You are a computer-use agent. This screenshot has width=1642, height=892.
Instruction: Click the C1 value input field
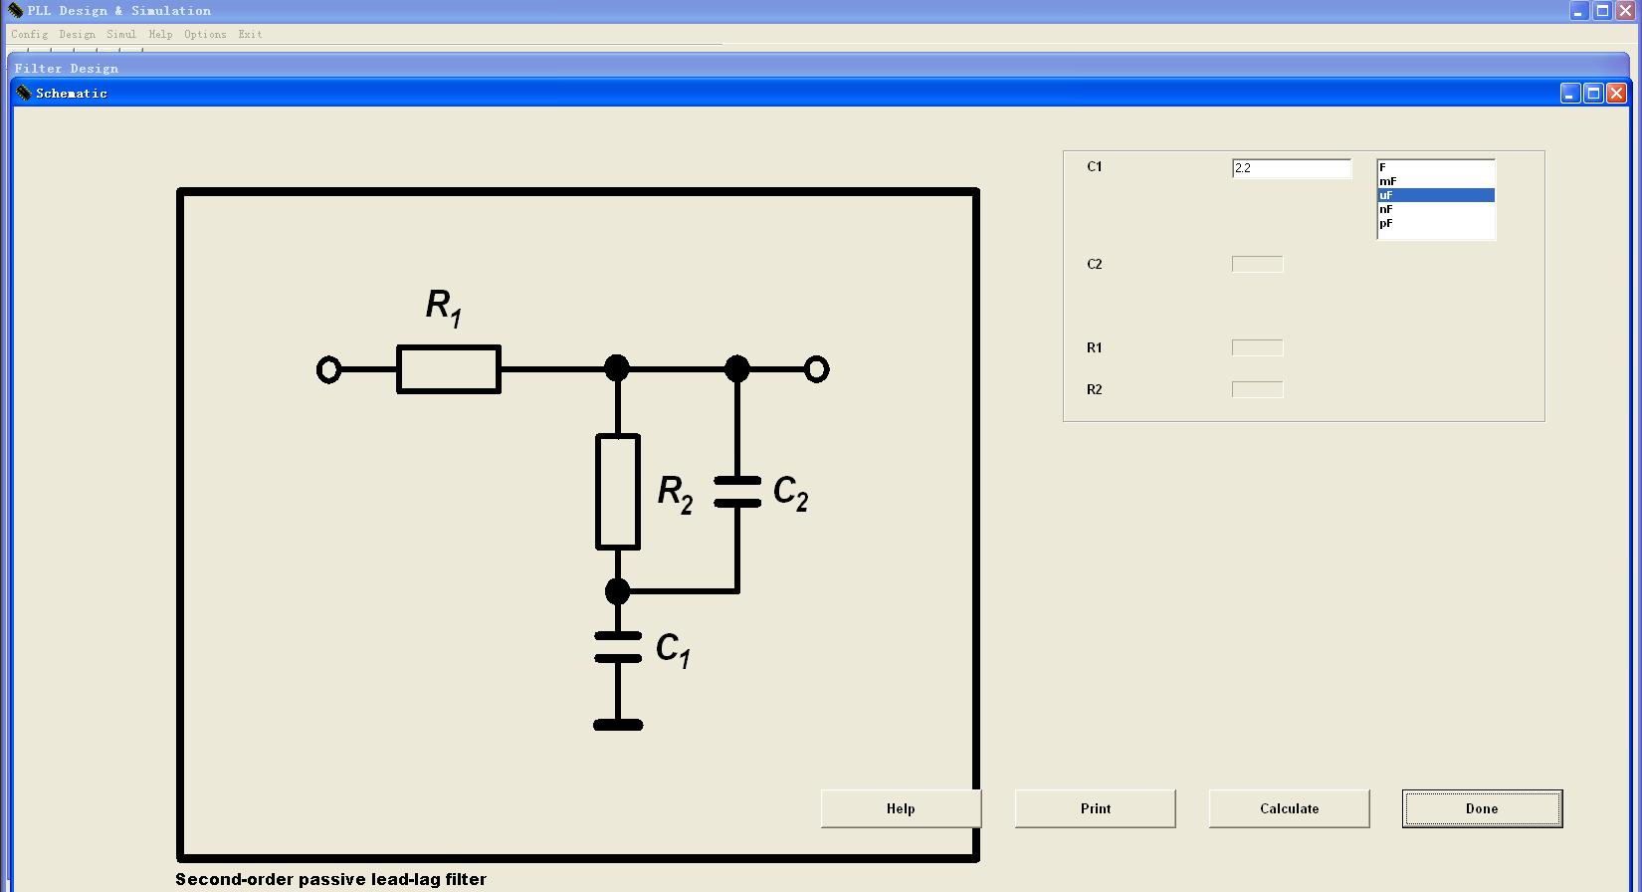coord(1291,168)
